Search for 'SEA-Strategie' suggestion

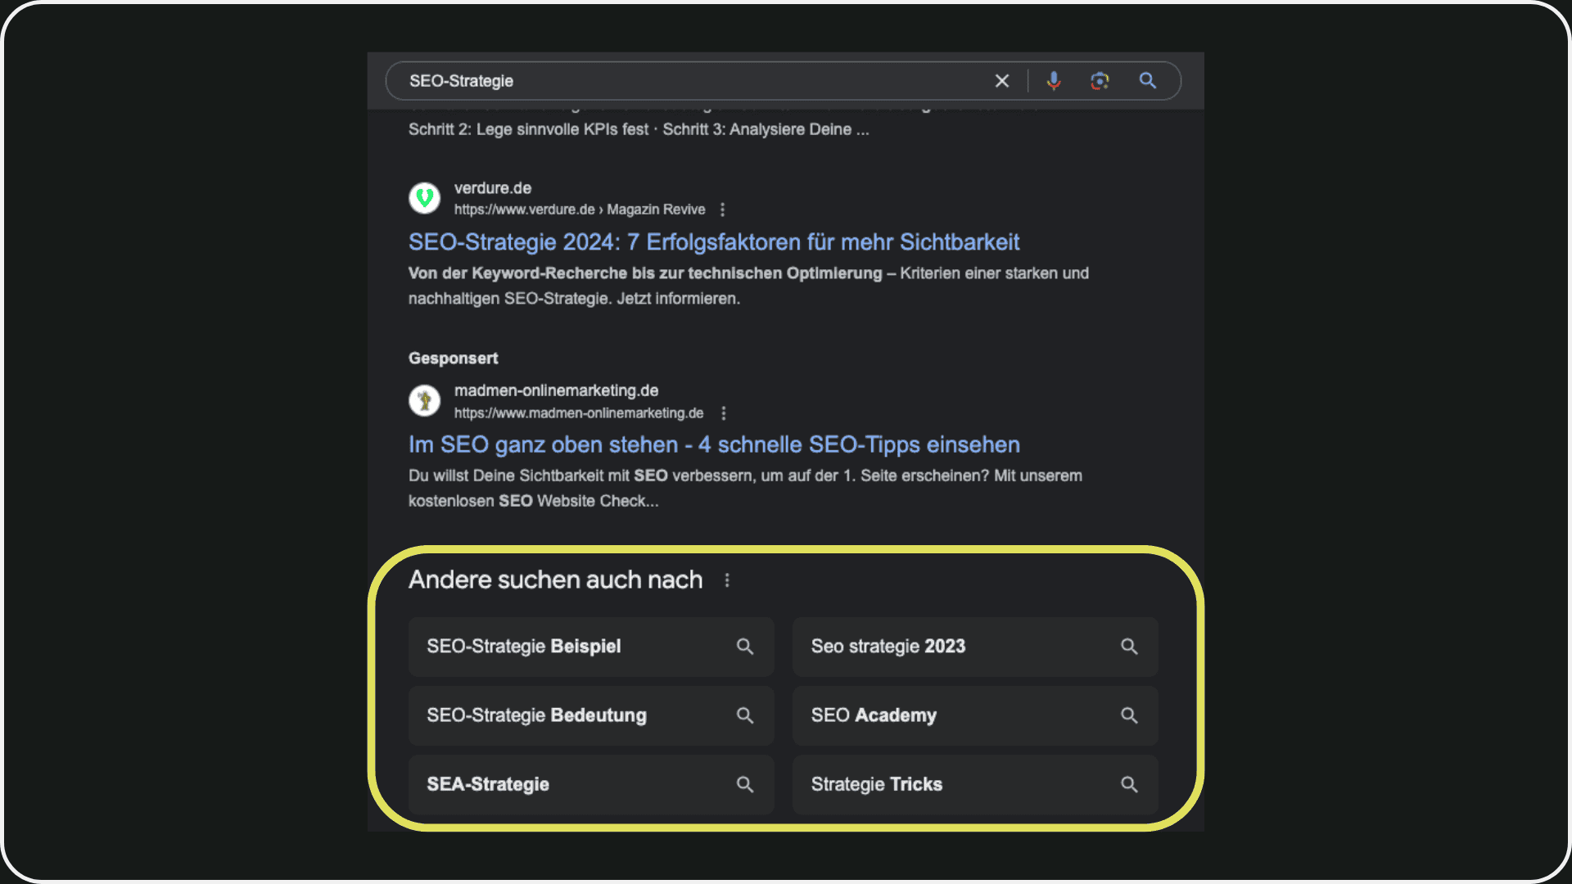[591, 784]
